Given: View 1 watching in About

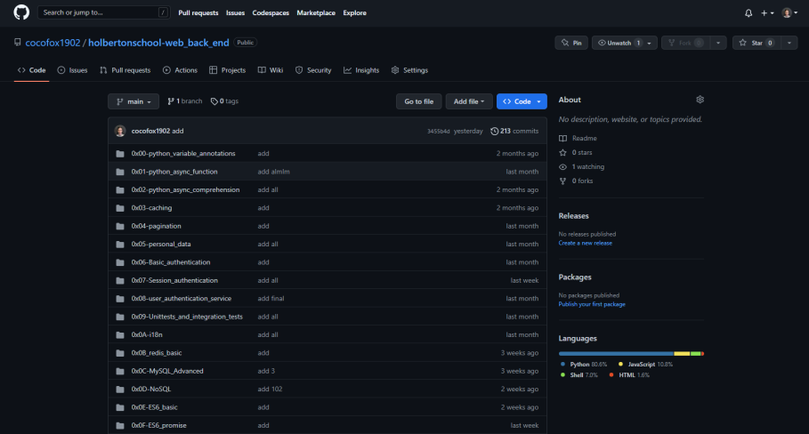Looking at the screenshot, I should pyautogui.click(x=581, y=166).
